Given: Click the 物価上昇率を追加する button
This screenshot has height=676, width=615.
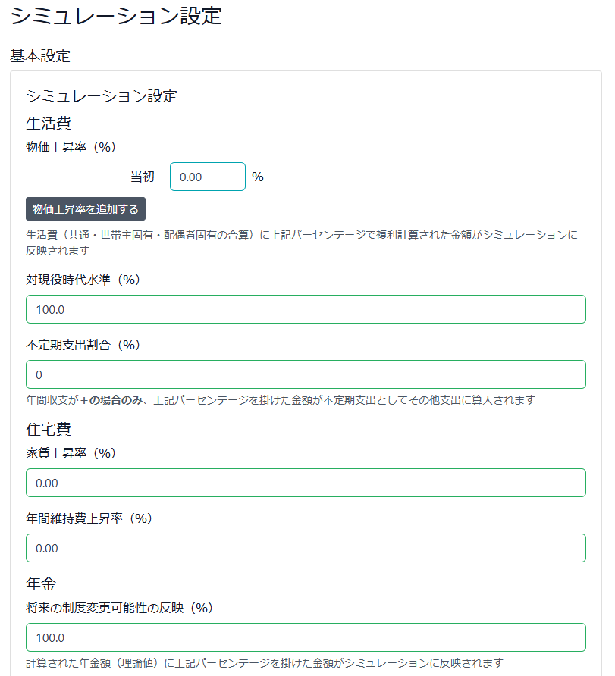Looking at the screenshot, I should (x=85, y=208).
